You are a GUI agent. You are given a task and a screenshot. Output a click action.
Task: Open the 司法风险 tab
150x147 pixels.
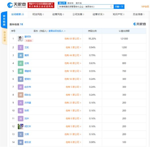click(38, 14)
